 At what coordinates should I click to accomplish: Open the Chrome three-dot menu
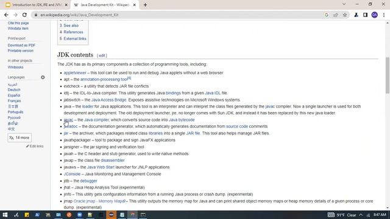384,15
